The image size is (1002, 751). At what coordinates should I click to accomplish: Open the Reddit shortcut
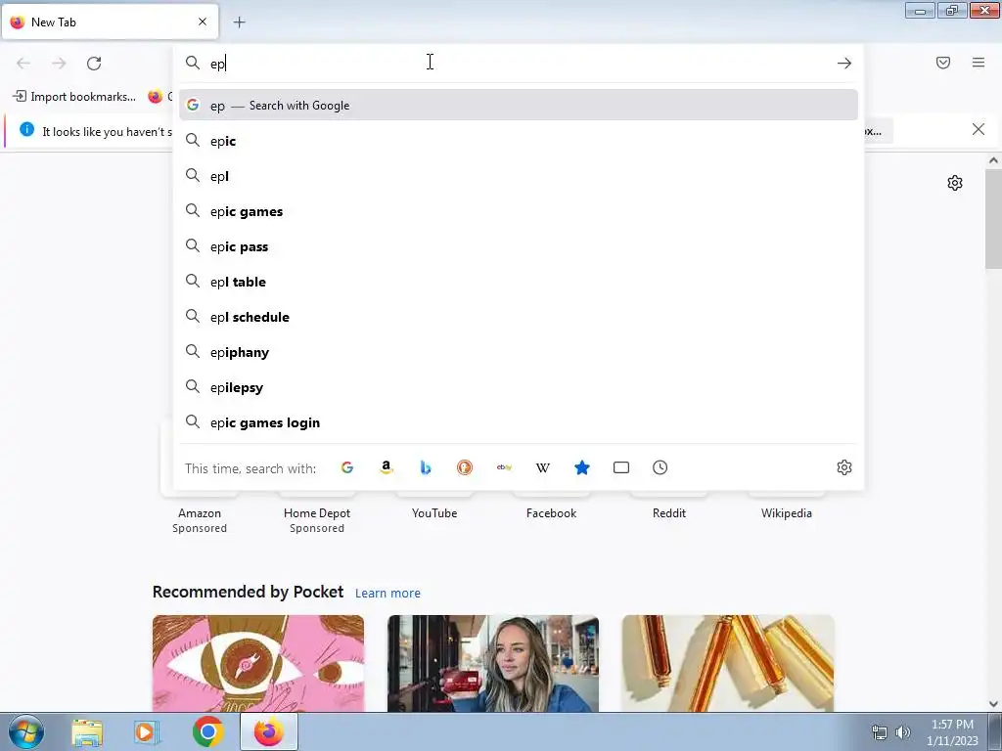(x=669, y=512)
